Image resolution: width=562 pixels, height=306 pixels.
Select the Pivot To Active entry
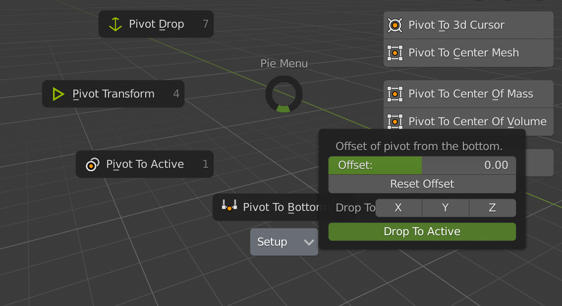(x=145, y=164)
